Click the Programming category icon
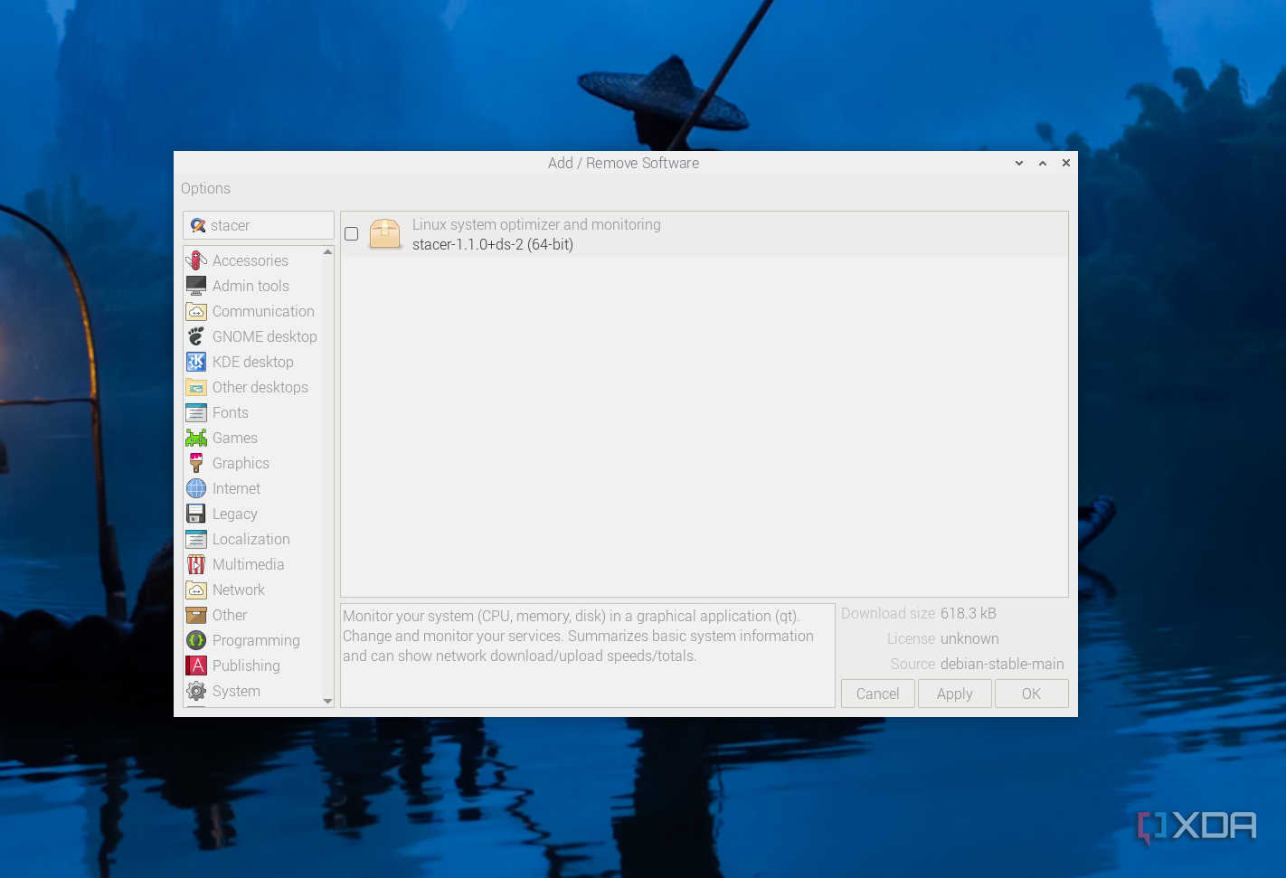The height and width of the screenshot is (878, 1286). [x=196, y=640]
